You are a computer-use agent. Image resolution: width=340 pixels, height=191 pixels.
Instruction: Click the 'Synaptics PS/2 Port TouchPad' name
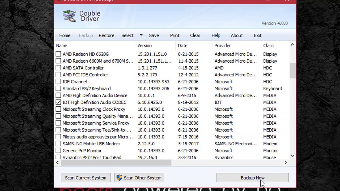point(92,157)
